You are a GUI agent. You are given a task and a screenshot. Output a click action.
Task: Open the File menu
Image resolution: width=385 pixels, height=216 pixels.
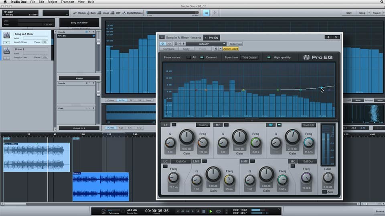pyautogui.click(x=32, y=2)
